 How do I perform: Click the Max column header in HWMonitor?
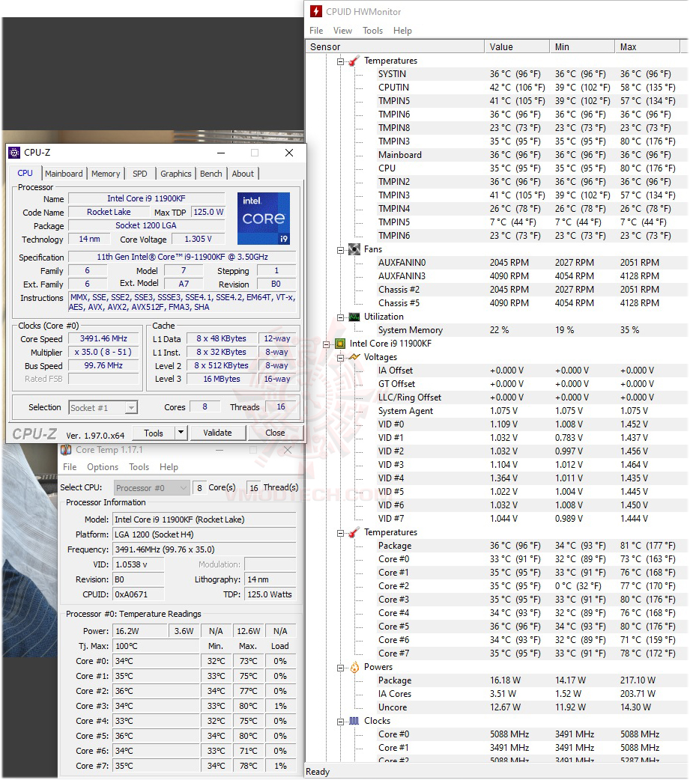pyautogui.click(x=647, y=46)
